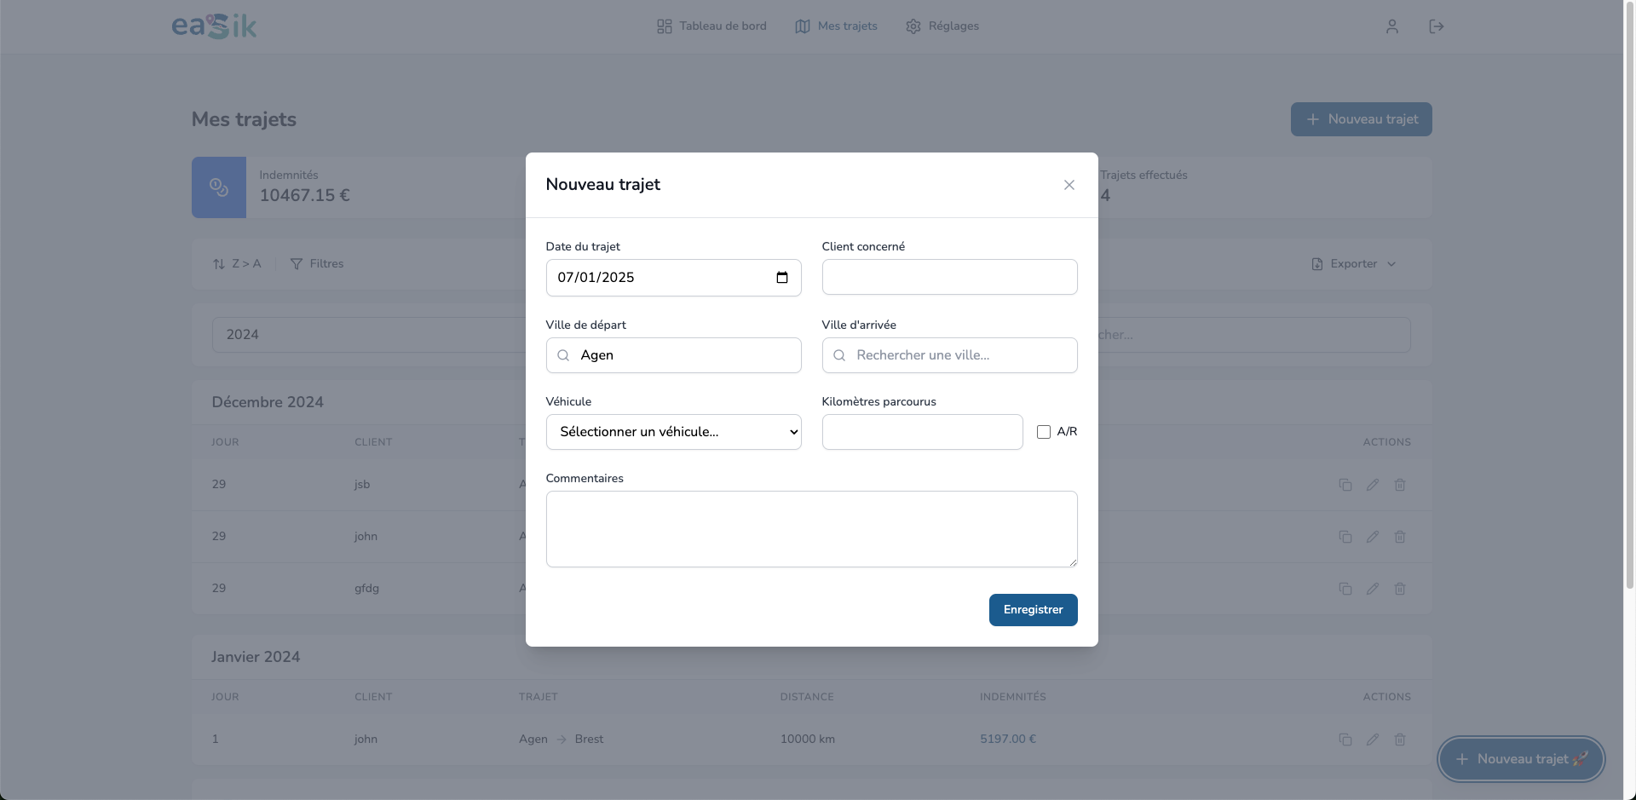Viewport: 1636px width, 800px height.
Task: Edit the 29 december john trip row
Action: click(1373, 537)
